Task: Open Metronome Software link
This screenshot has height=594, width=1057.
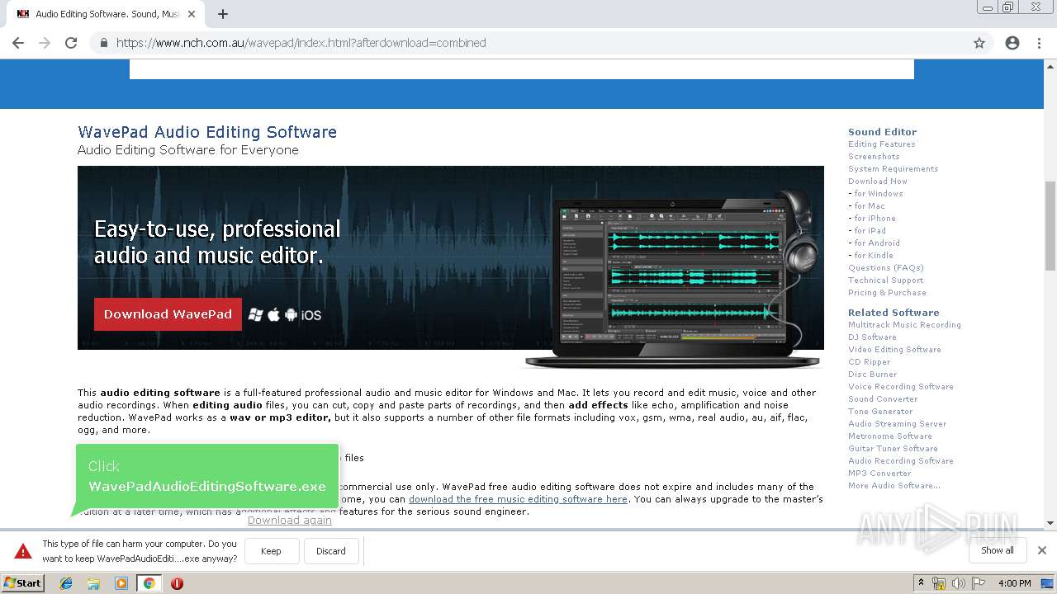Action: coord(889,436)
